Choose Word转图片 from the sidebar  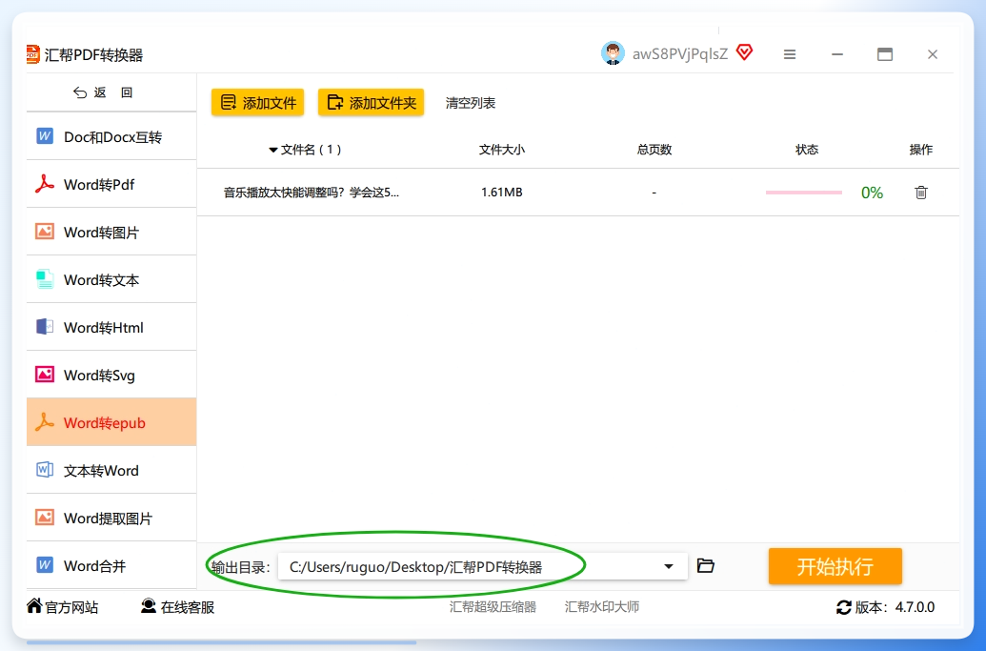tap(111, 233)
